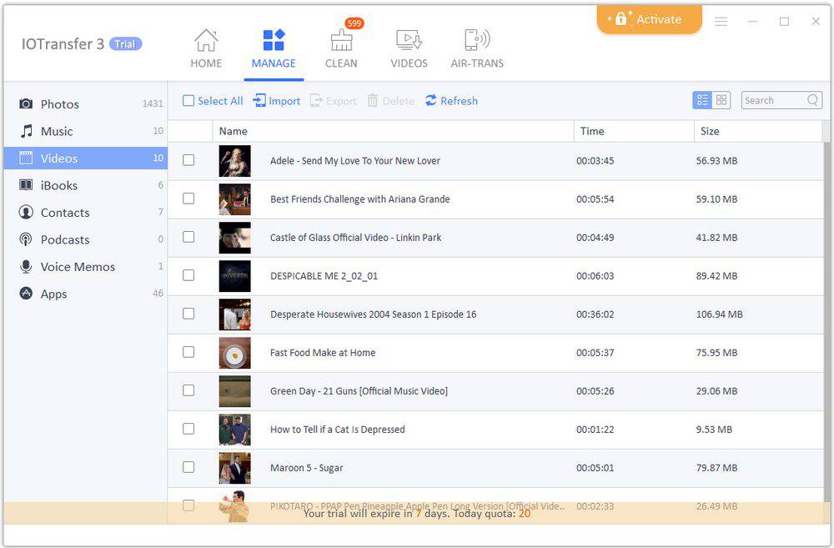Select 'How to Tell if a Cat Is Depressed'

pyautogui.click(x=337, y=429)
